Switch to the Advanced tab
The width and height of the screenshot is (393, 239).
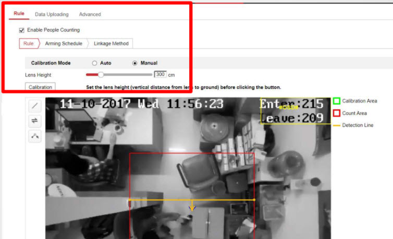tap(90, 14)
